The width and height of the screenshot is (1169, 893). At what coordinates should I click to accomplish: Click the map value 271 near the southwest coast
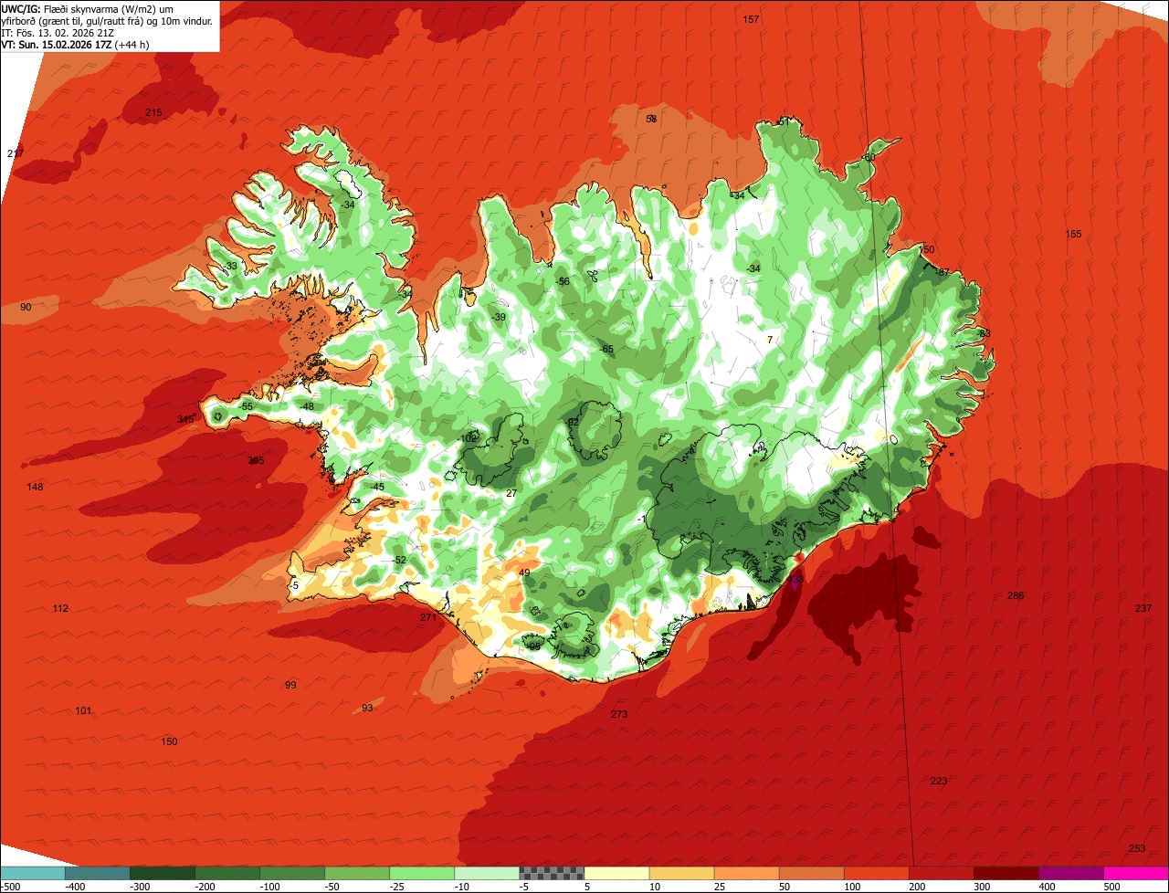pos(428,617)
